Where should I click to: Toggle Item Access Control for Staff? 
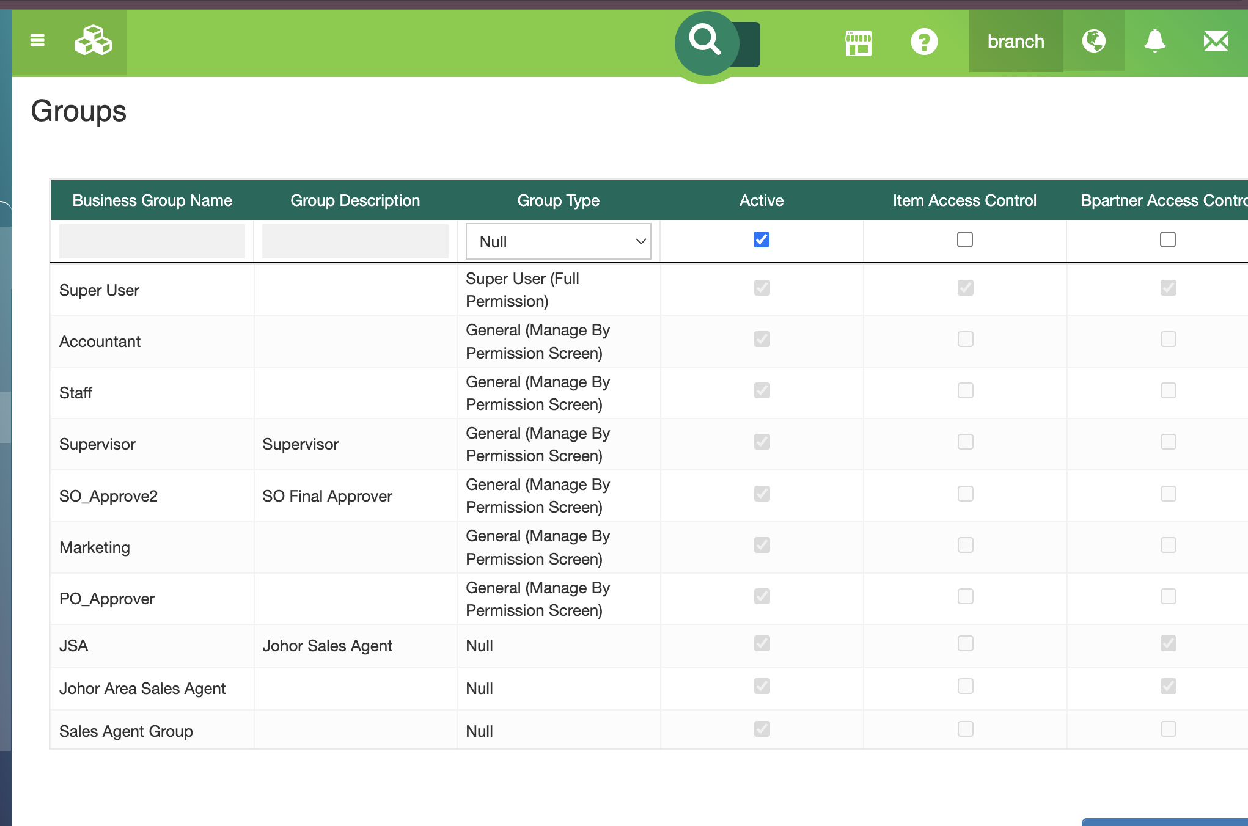click(x=965, y=390)
